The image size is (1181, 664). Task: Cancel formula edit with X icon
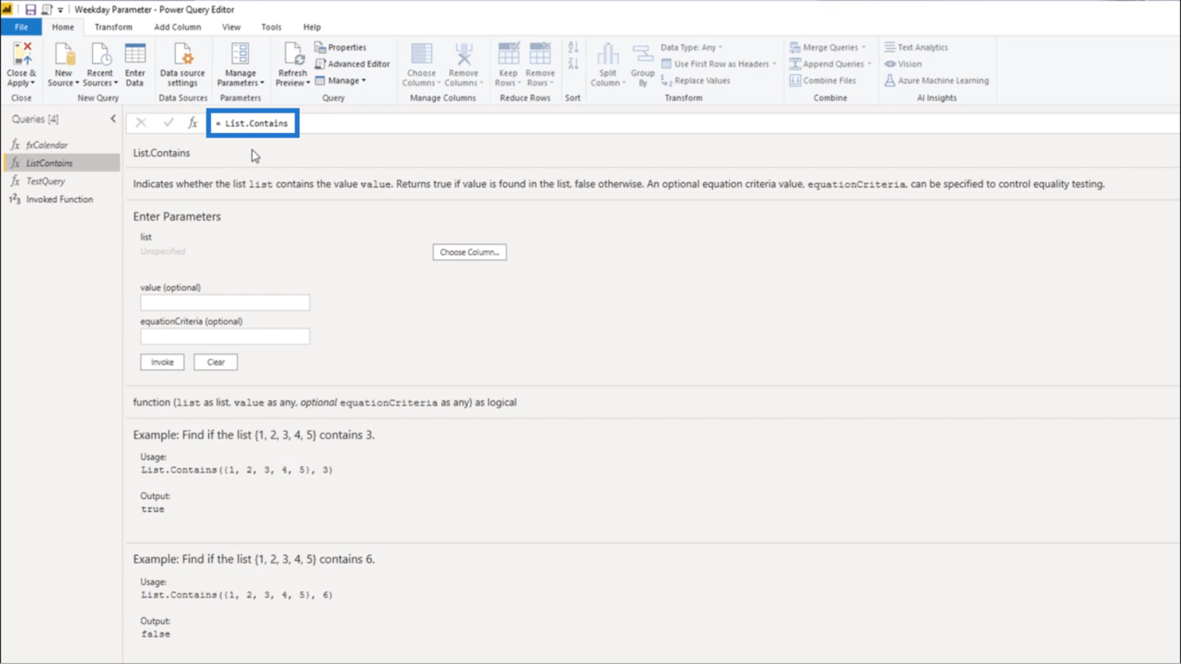click(x=141, y=123)
